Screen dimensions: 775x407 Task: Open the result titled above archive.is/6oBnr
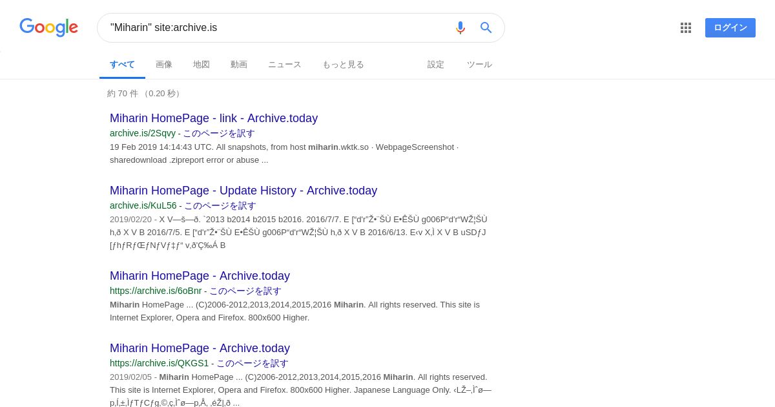(x=200, y=276)
